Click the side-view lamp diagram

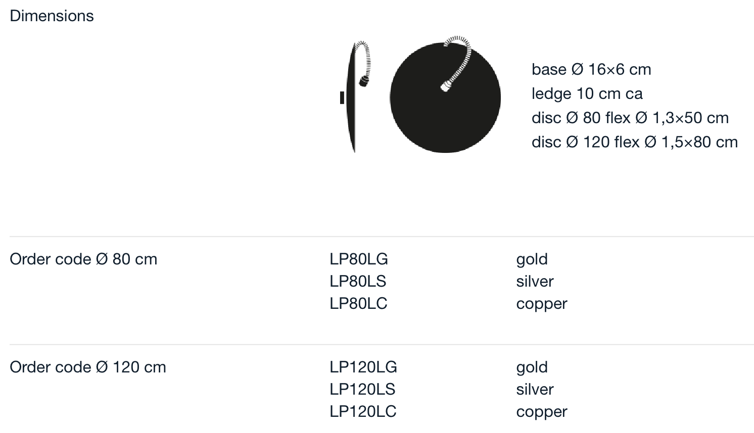tap(356, 96)
